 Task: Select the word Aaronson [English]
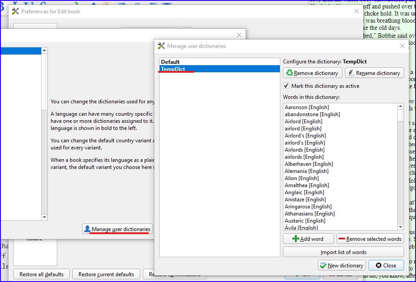(x=307, y=107)
